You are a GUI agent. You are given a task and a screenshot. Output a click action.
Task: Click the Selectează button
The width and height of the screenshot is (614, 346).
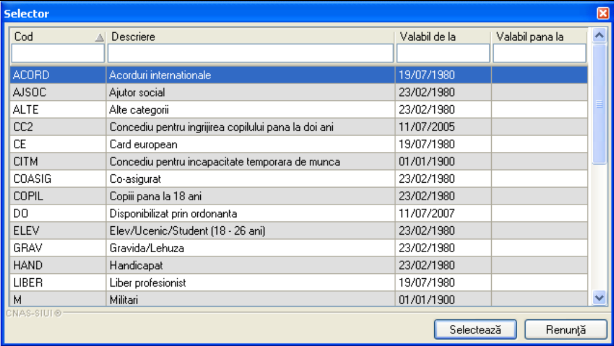pos(475,330)
